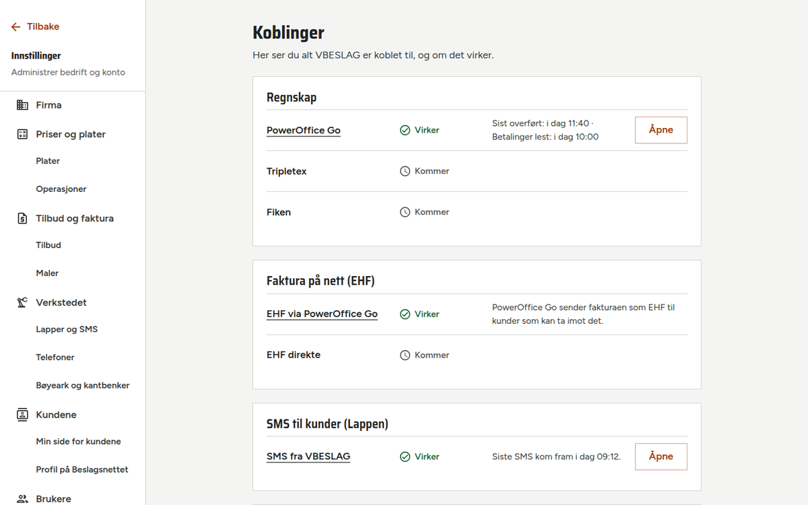
Task: Click the Faktura på nett (EHF) heading
Action: point(321,281)
